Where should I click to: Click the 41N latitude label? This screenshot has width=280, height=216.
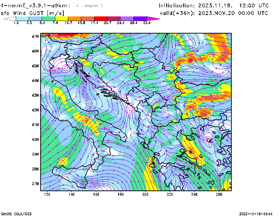point(35,125)
